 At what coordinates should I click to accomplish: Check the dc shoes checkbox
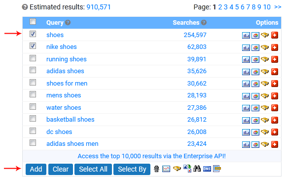click(33, 131)
